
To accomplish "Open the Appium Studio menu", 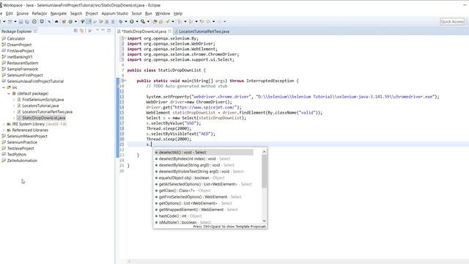I will point(114,13).
